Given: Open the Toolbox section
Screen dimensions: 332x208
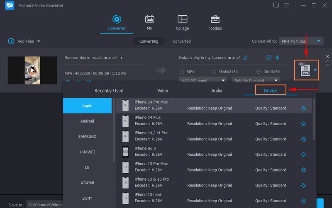Looking at the screenshot, I should [x=215, y=22].
